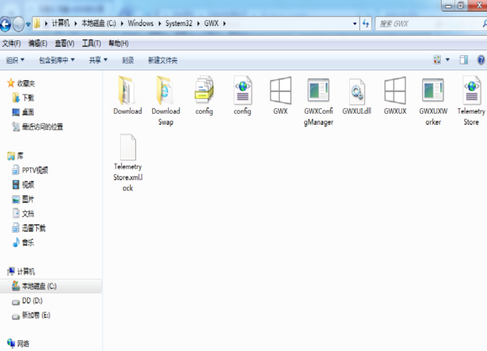Click 计算机 in the address path

tap(60, 23)
